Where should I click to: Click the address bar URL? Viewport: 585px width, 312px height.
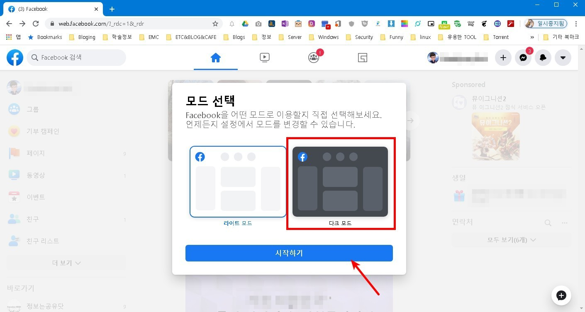pos(101,24)
